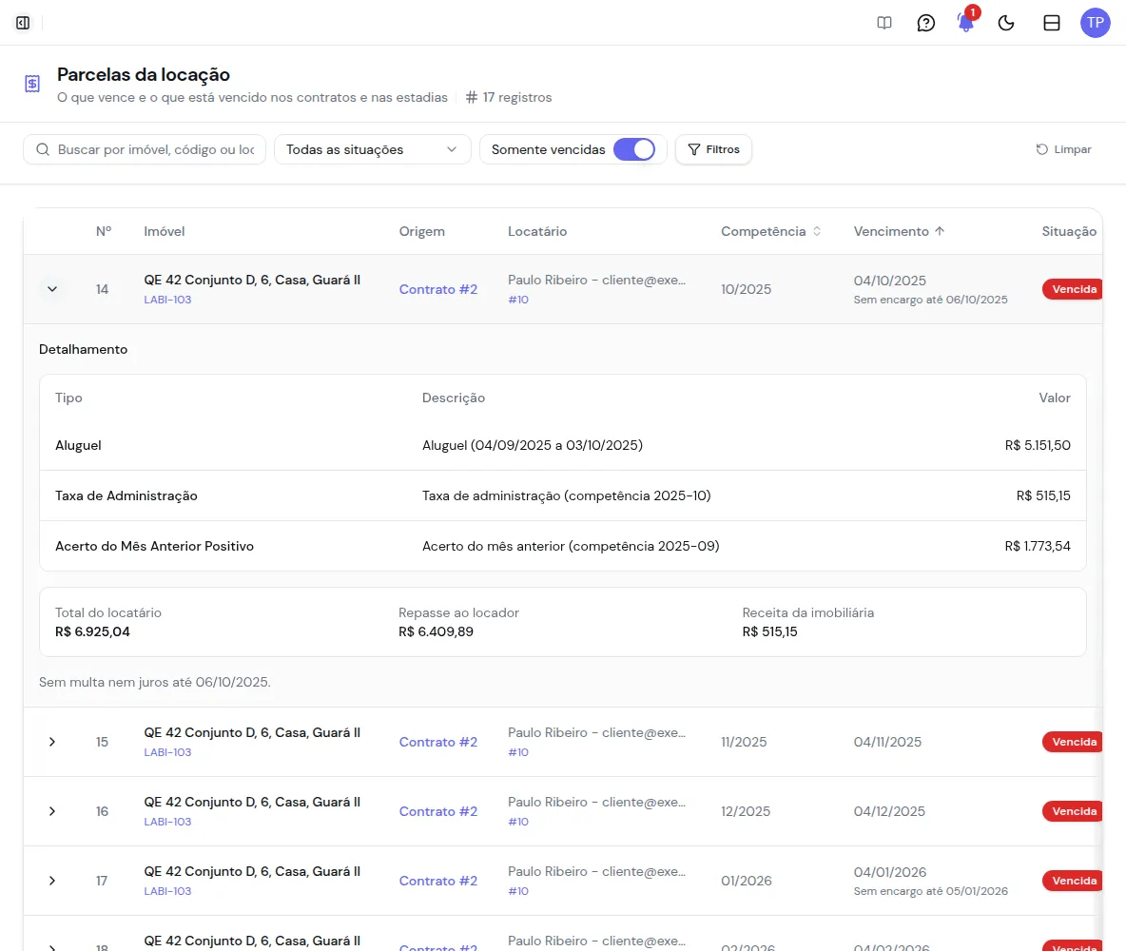
Task: Open the Filtros button
Action: coord(713,149)
